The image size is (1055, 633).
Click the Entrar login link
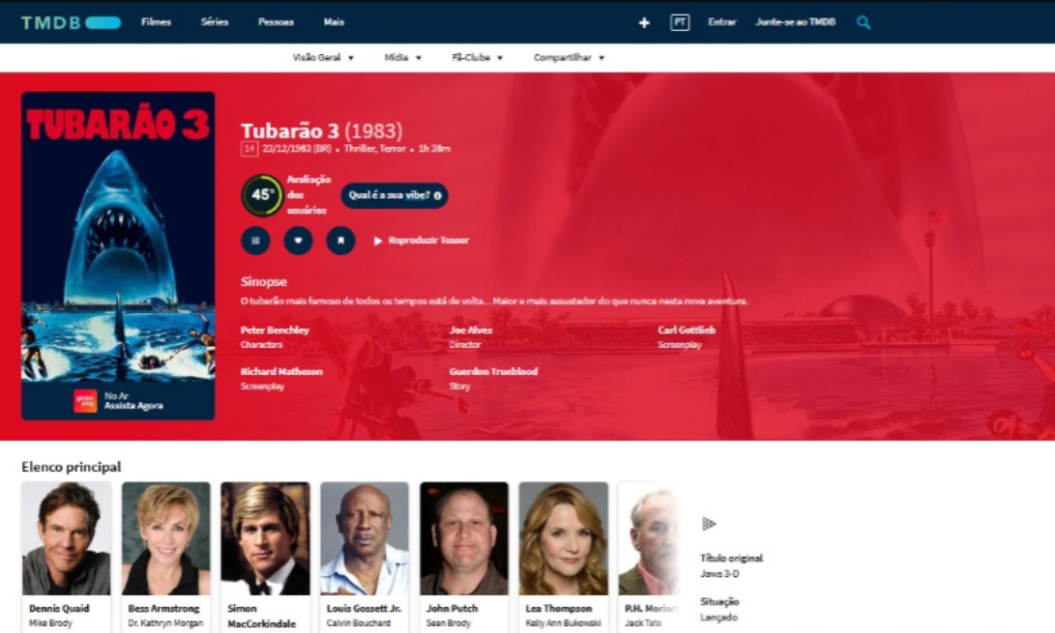click(721, 22)
